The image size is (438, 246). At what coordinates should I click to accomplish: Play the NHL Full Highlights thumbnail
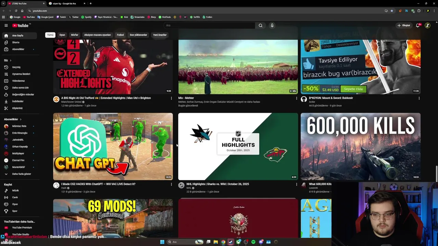coord(238,146)
